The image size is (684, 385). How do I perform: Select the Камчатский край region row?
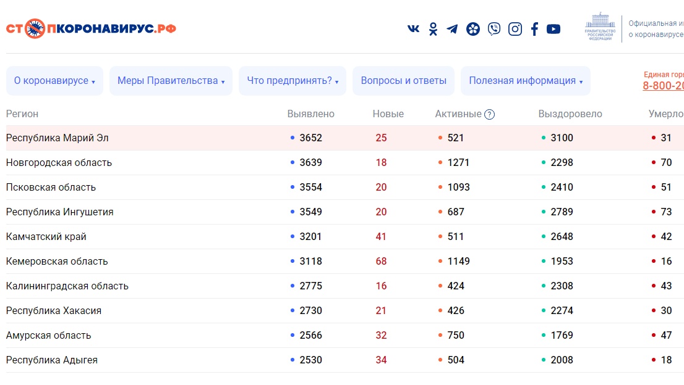click(46, 236)
